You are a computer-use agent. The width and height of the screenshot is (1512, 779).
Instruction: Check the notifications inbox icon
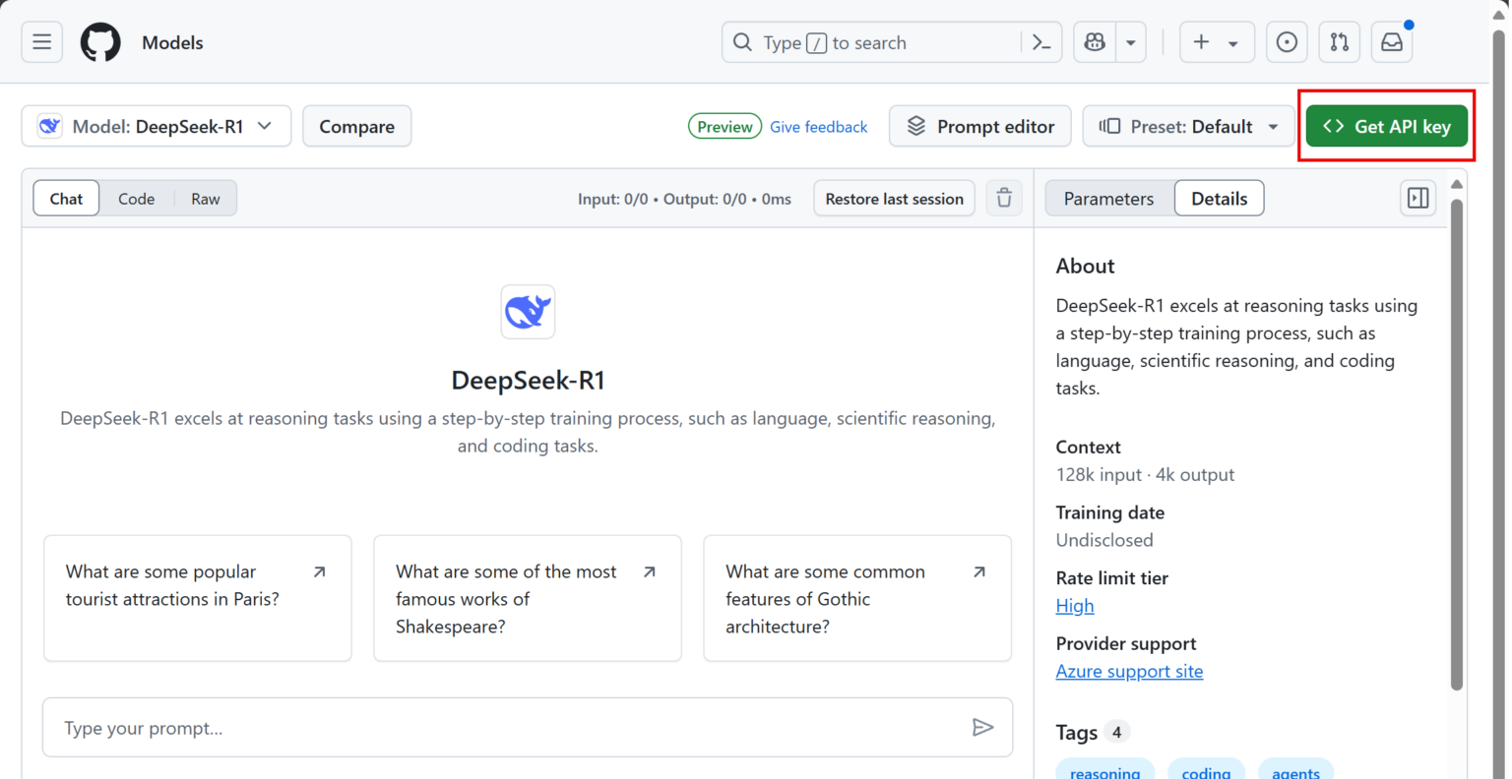(x=1391, y=41)
